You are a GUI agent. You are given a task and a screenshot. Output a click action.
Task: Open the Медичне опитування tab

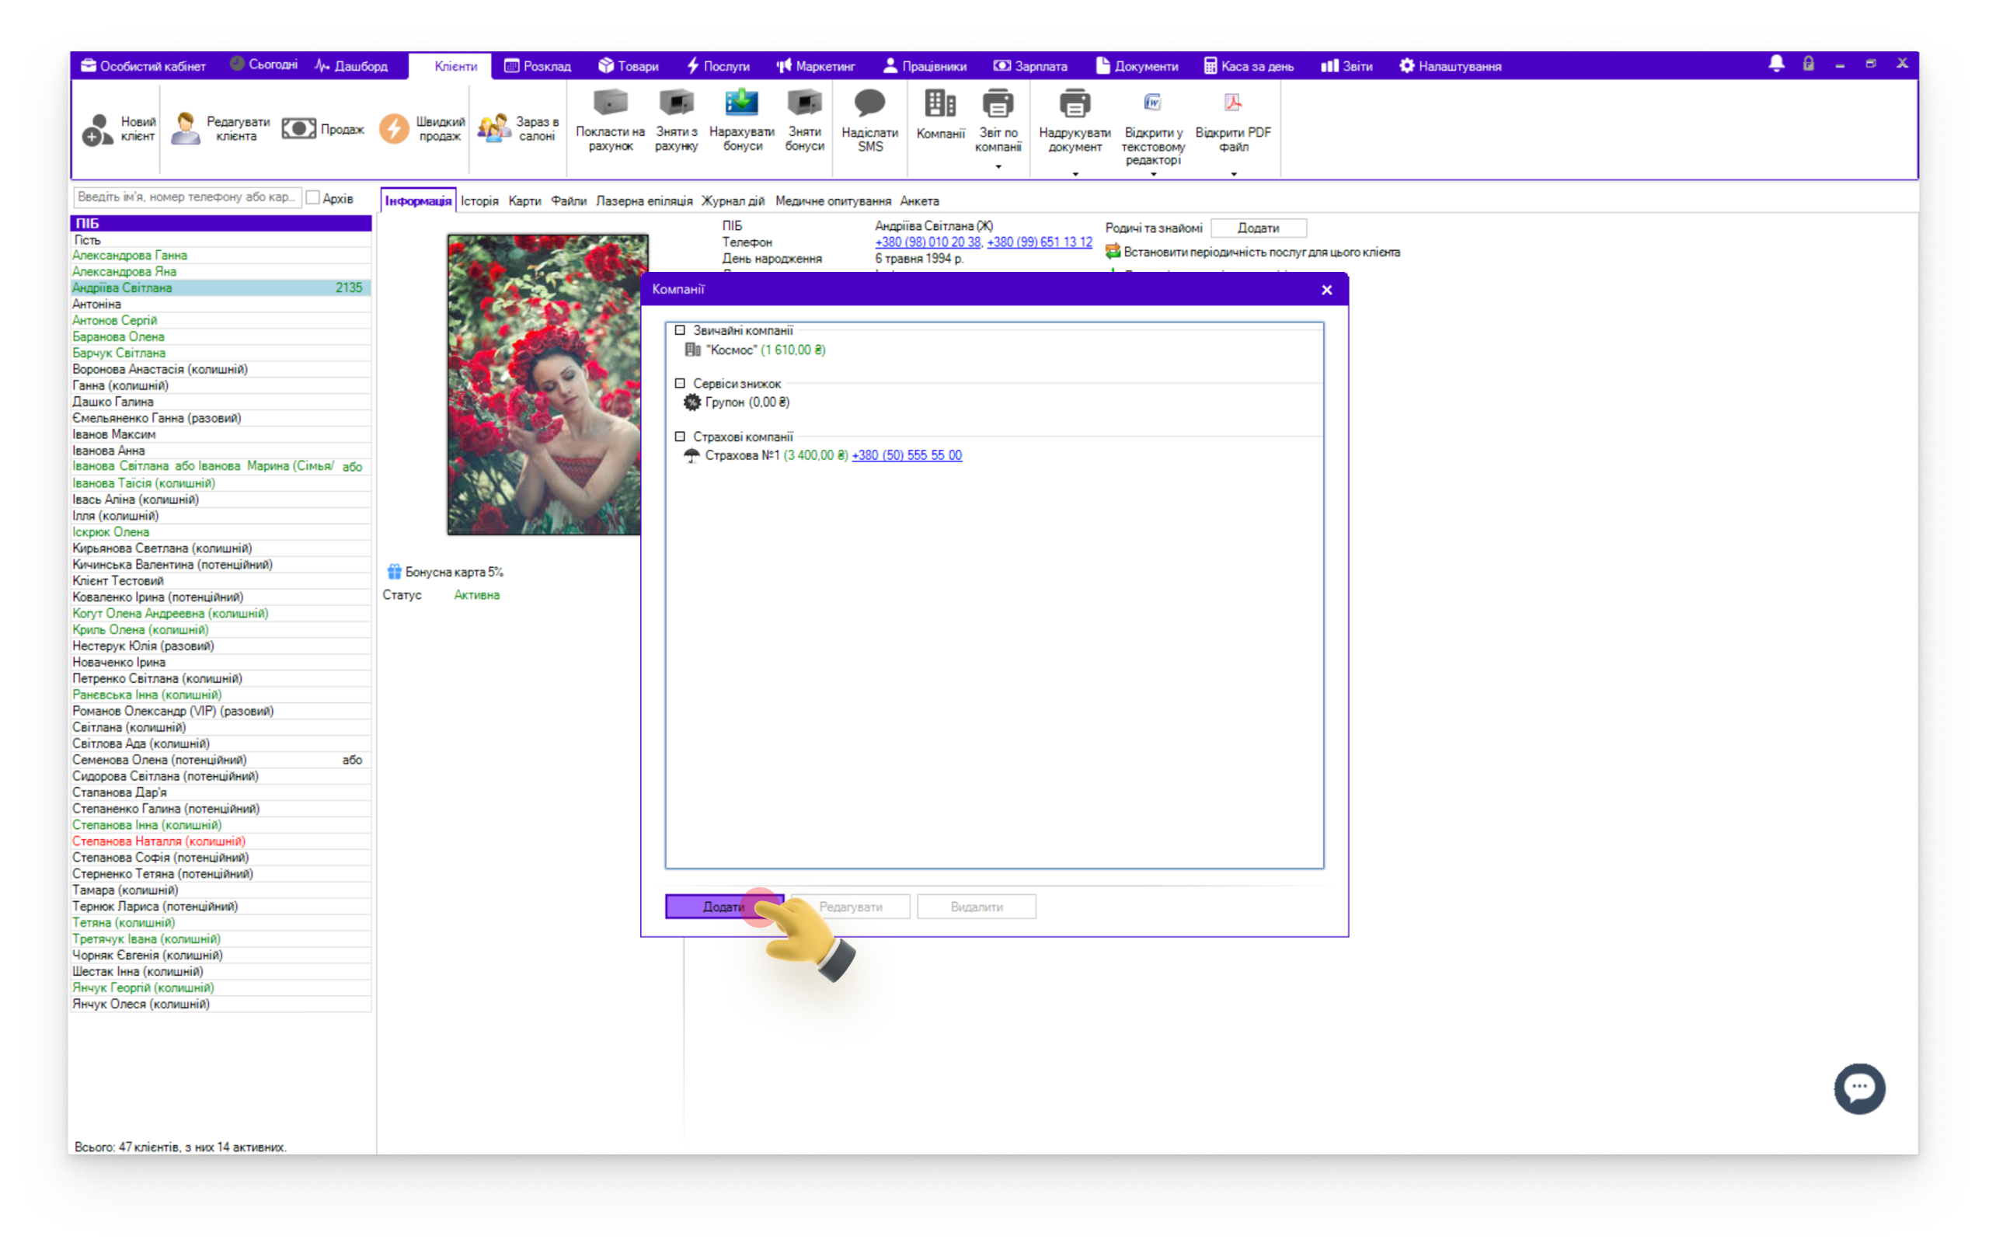click(833, 200)
